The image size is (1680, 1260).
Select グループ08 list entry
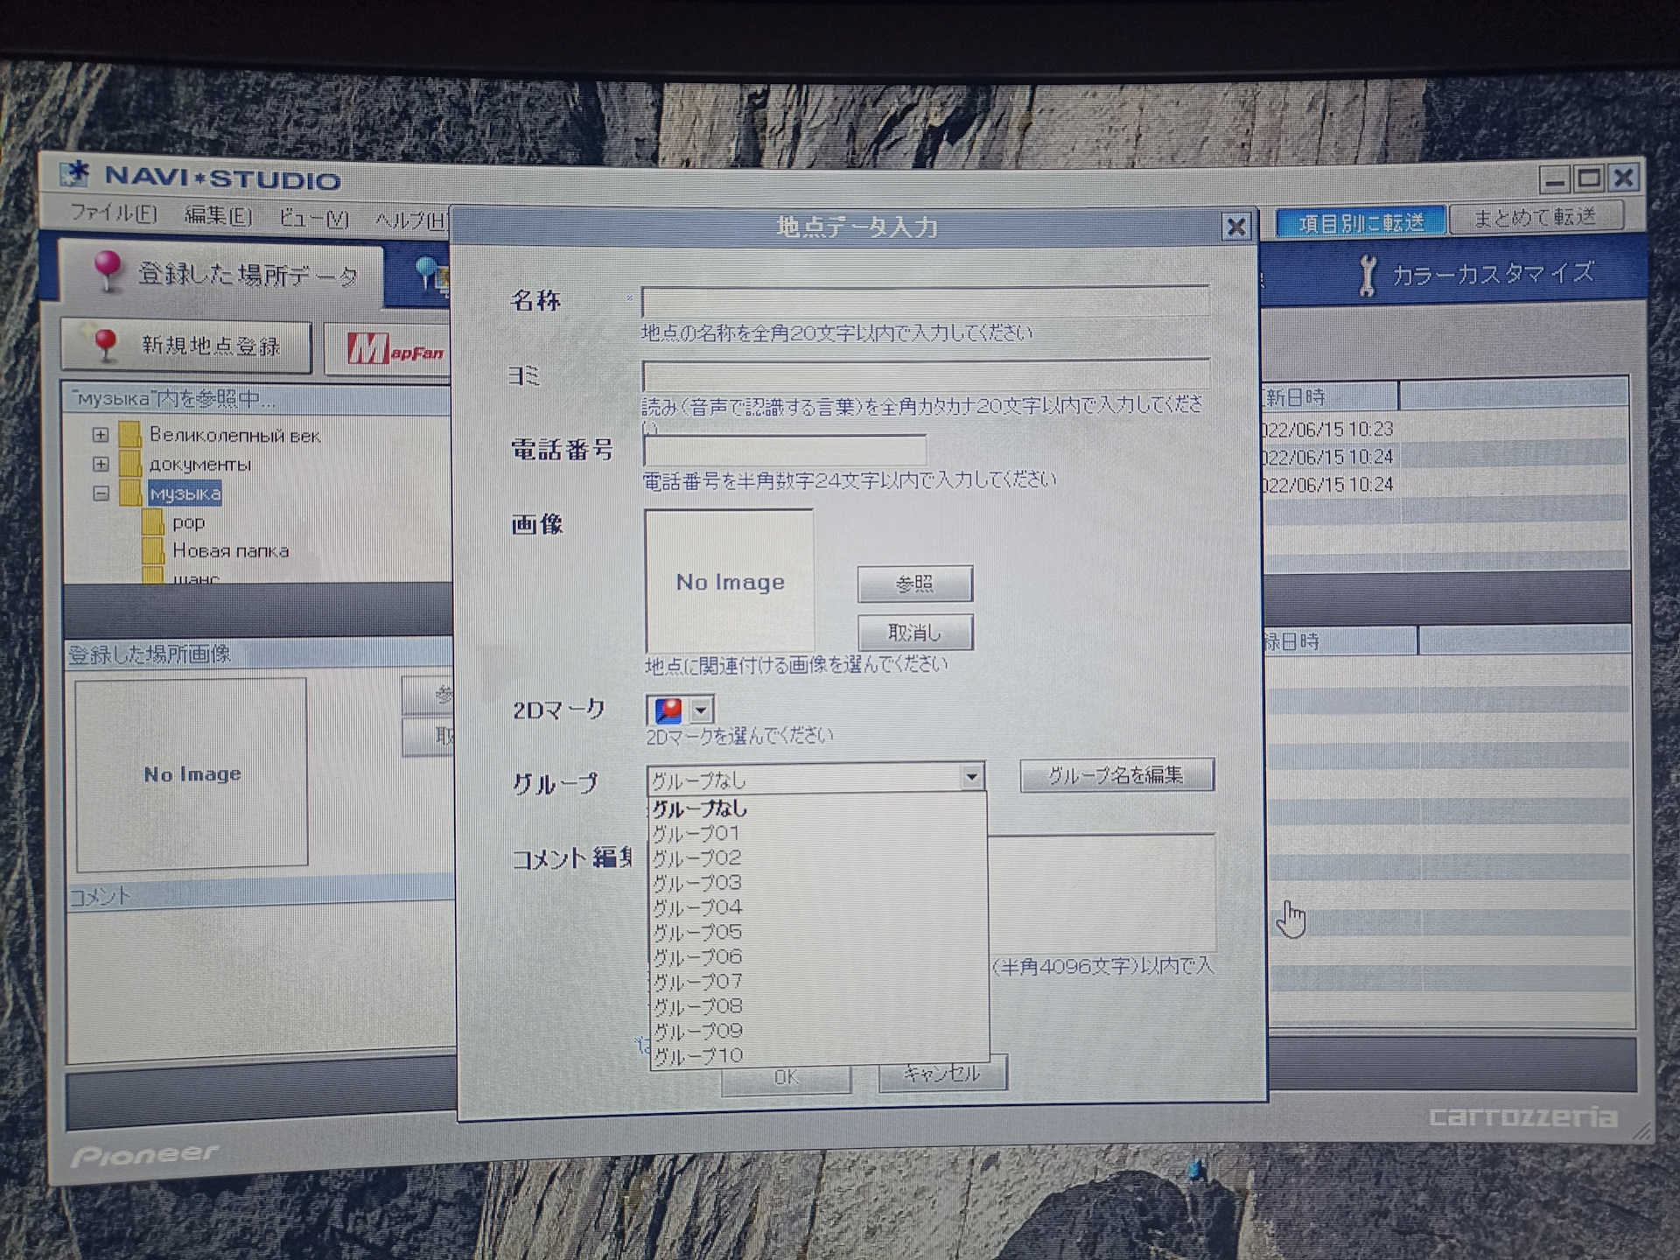tap(819, 1006)
